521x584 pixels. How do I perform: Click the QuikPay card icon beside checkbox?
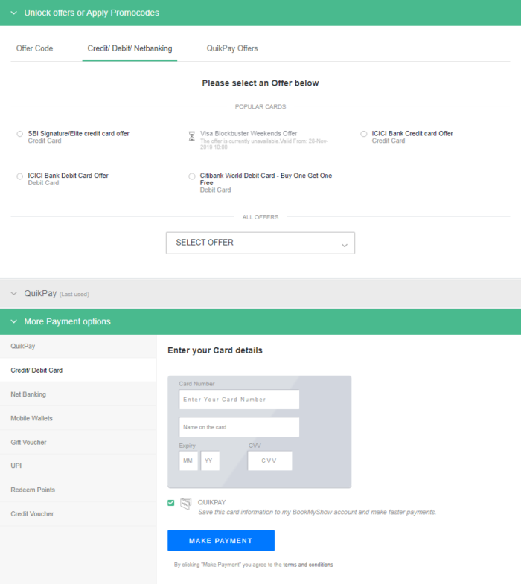185,504
